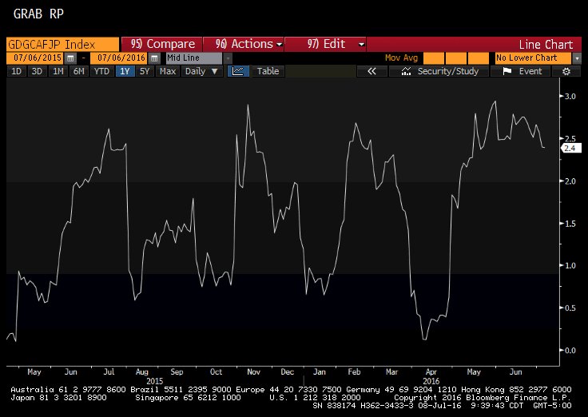
Task: Click GRAB RP title text
Action: point(38,14)
